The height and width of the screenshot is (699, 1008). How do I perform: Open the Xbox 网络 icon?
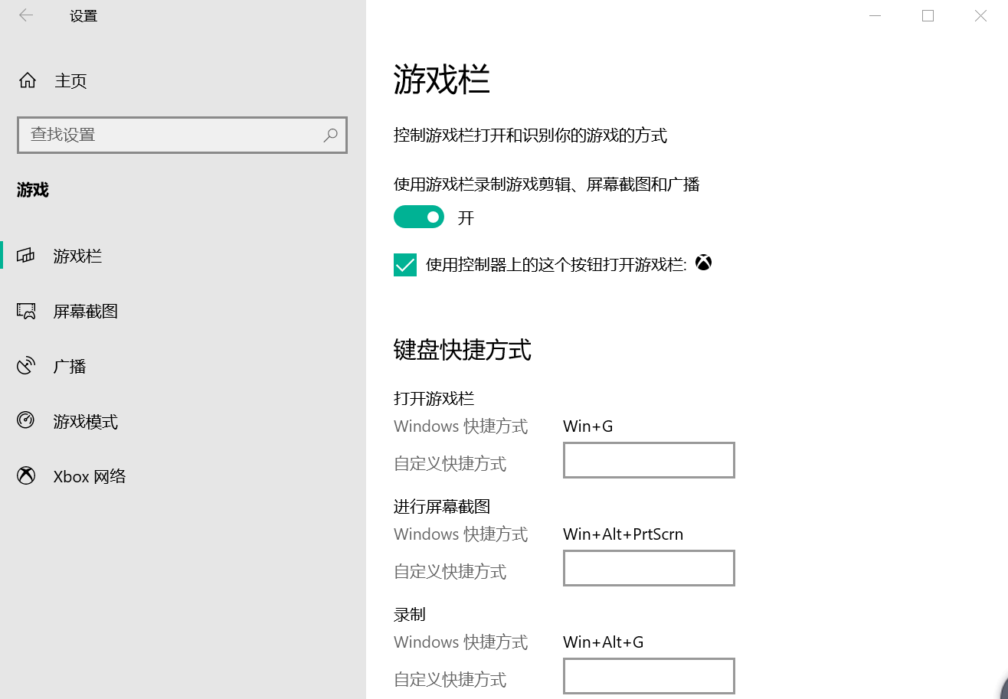coord(26,476)
